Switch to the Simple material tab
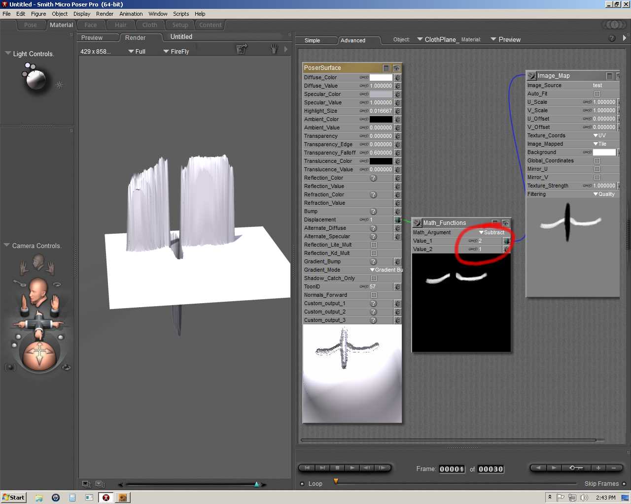The height and width of the screenshot is (504, 631). point(312,40)
